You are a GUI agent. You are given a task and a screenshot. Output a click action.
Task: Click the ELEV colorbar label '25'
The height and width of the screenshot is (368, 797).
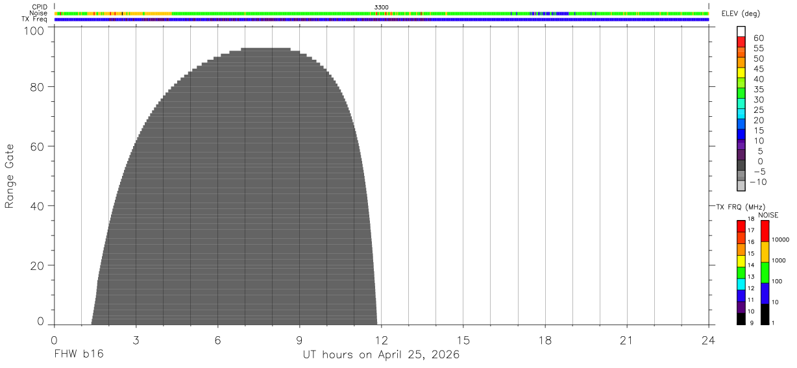(758, 110)
